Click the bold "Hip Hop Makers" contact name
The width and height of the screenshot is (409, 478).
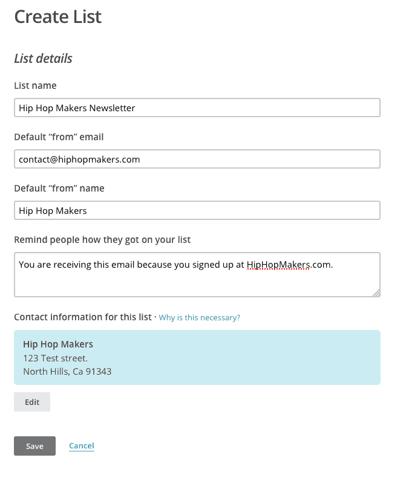58,344
